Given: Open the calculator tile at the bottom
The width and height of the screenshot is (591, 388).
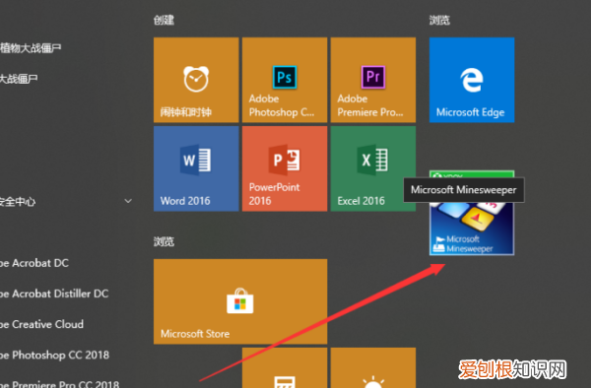Looking at the screenshot, I should pyautogui.click(x=285, y=368).
